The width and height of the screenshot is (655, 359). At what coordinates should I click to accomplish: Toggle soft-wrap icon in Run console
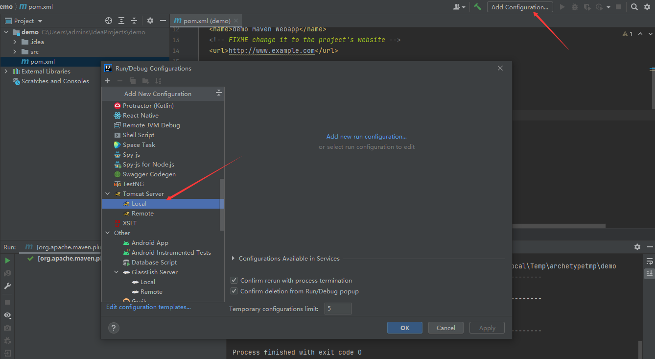point(650,262)
